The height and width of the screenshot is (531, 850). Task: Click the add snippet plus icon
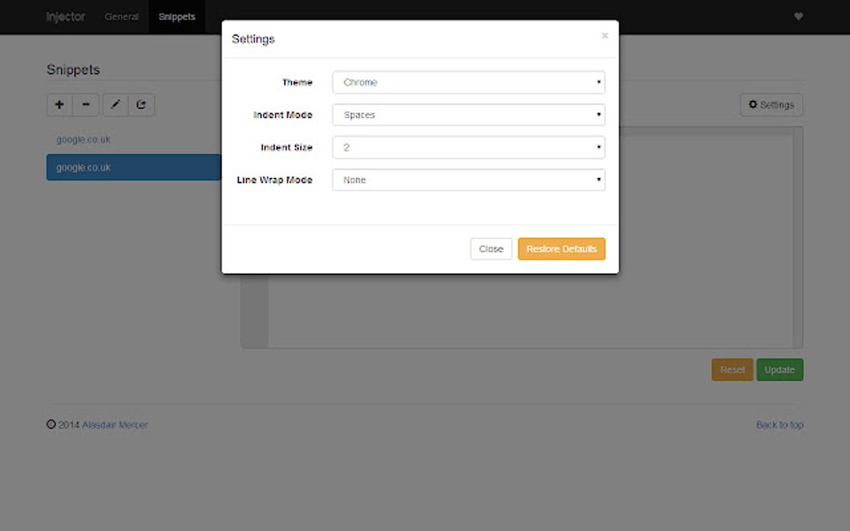coord(58,104)
